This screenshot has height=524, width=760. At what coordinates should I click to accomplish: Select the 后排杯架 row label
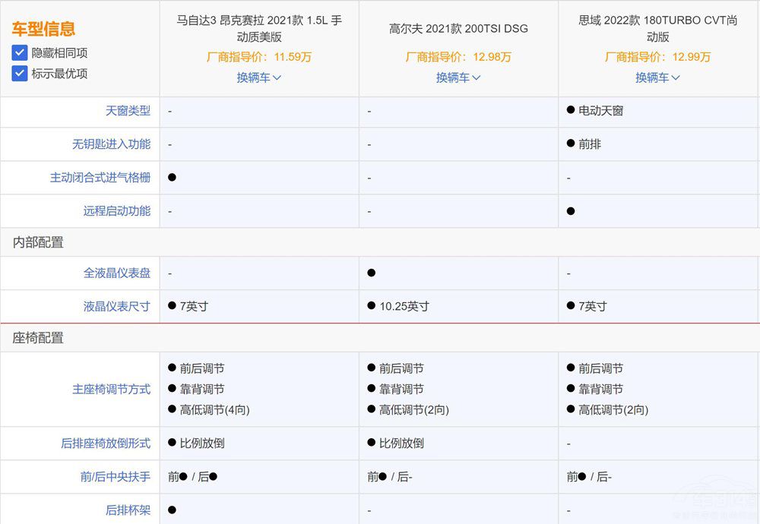pyautogui.click(x=128, y=510)
